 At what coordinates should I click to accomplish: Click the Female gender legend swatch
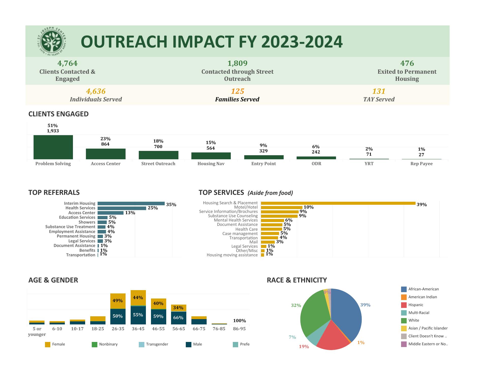(48, 344)
